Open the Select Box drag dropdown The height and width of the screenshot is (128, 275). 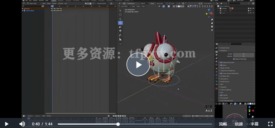coord(161,3)
